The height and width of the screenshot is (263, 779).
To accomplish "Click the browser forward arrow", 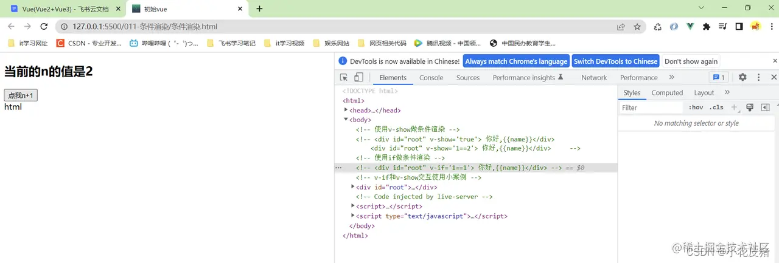I will (x=27, y=27).
